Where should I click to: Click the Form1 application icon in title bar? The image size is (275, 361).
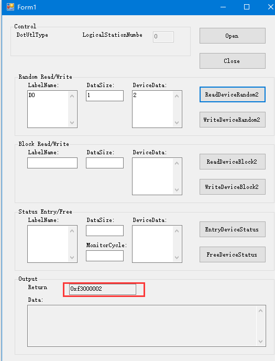pyautogui.click(x=10, y=7)
